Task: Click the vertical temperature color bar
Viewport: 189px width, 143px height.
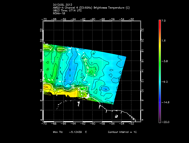Action: (x=160, y=71)
